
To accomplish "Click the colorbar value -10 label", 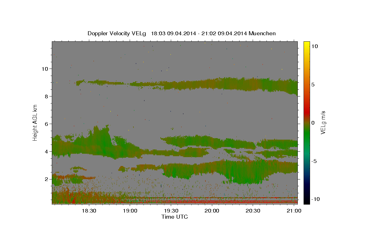I will [x=316, y=199].
